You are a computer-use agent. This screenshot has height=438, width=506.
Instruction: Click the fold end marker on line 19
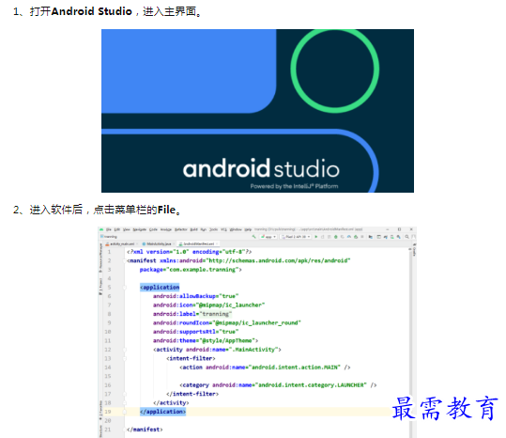125,412
